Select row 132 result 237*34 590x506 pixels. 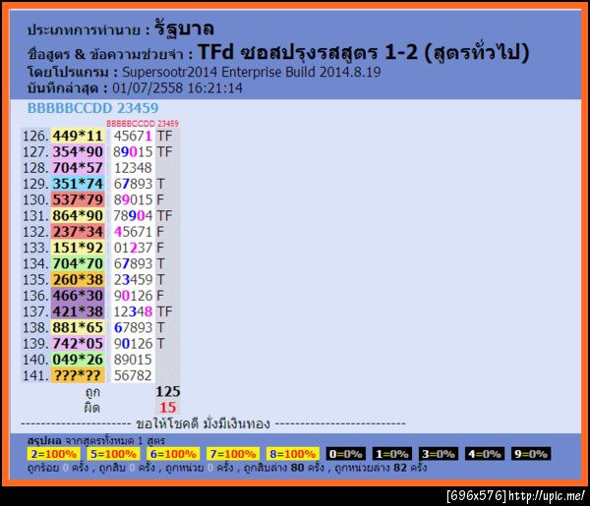click(x=78, y=232)
